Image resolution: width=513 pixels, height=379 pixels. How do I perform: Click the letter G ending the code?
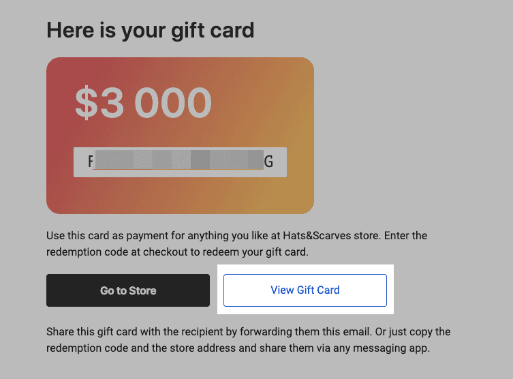[x=268, y=162]
